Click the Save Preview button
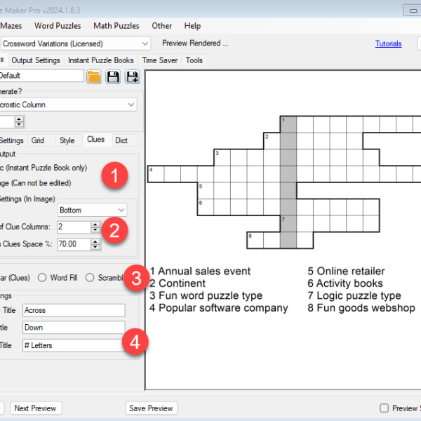 151,408
